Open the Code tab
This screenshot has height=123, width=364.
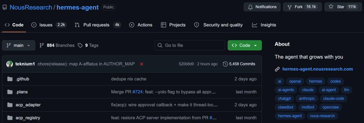coord(14,25)
